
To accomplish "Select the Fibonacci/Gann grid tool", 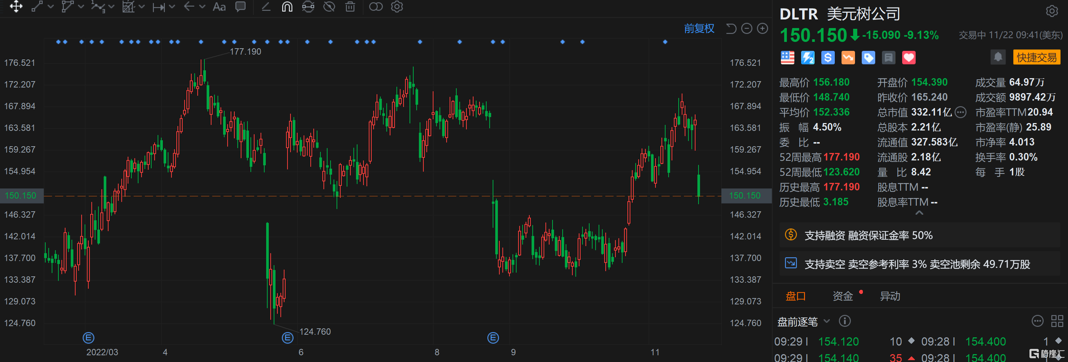I will coord(128,7).
